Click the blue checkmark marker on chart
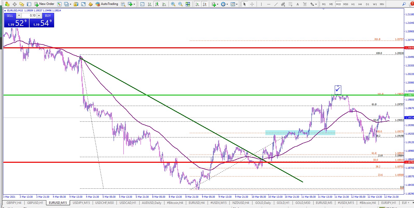 [x=338, y=90]
